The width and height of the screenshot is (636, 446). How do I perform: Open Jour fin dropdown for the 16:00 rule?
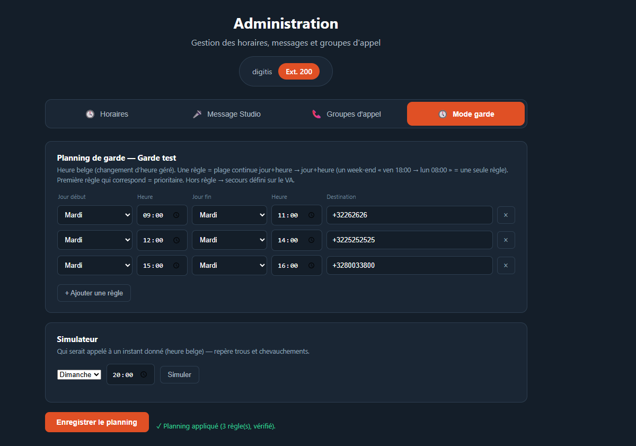[229, 265]
